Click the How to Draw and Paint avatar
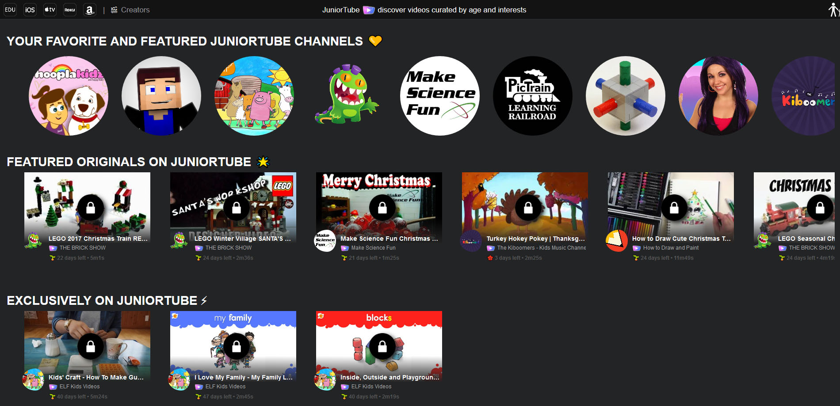The height and width of the screenshot is (406, 840). pos(617,241)
